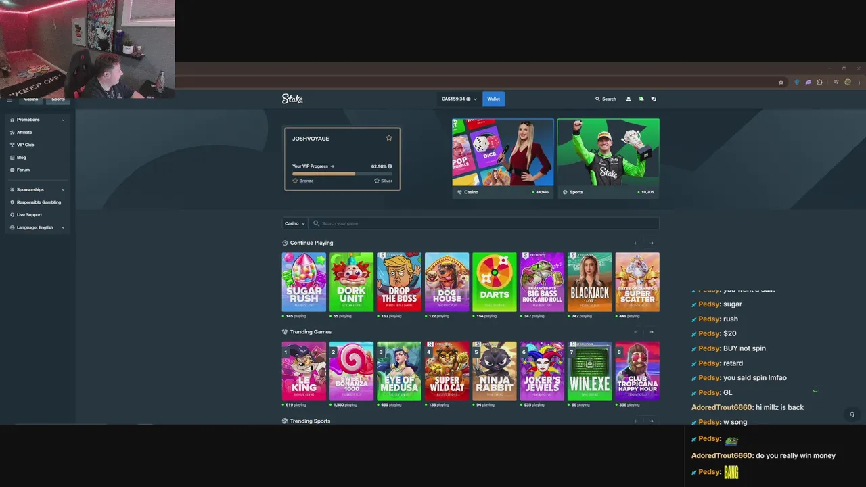Image resolution: width=866 pixels, height=487 pixels.
Task: Open Forum in the sidebar
Action: coord(23,170)
